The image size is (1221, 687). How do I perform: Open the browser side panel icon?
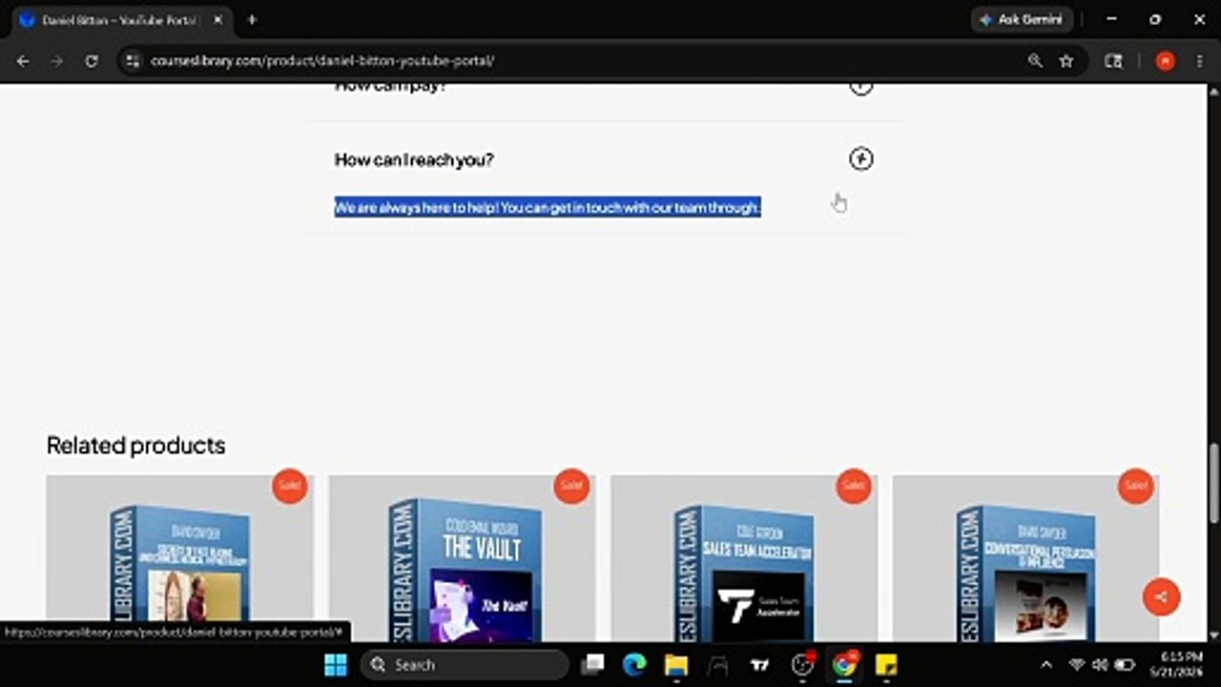click(1113, 61)
